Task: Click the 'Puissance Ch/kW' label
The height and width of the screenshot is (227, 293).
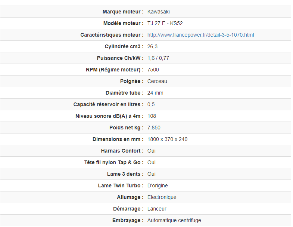Action: coord(120,58)
